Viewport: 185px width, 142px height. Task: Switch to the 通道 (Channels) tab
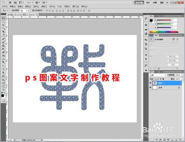coord(156,72)
